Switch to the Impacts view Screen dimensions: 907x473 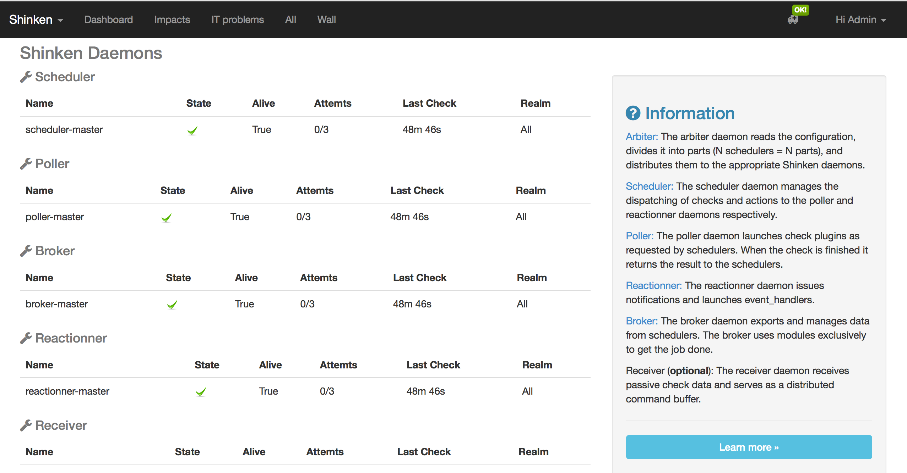click(x=172, y=20)
